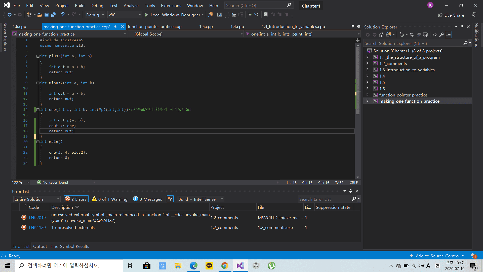This screenshot has height=272, width=483.
Task: Click the Find in Files icon
Action: click(210, 15)
